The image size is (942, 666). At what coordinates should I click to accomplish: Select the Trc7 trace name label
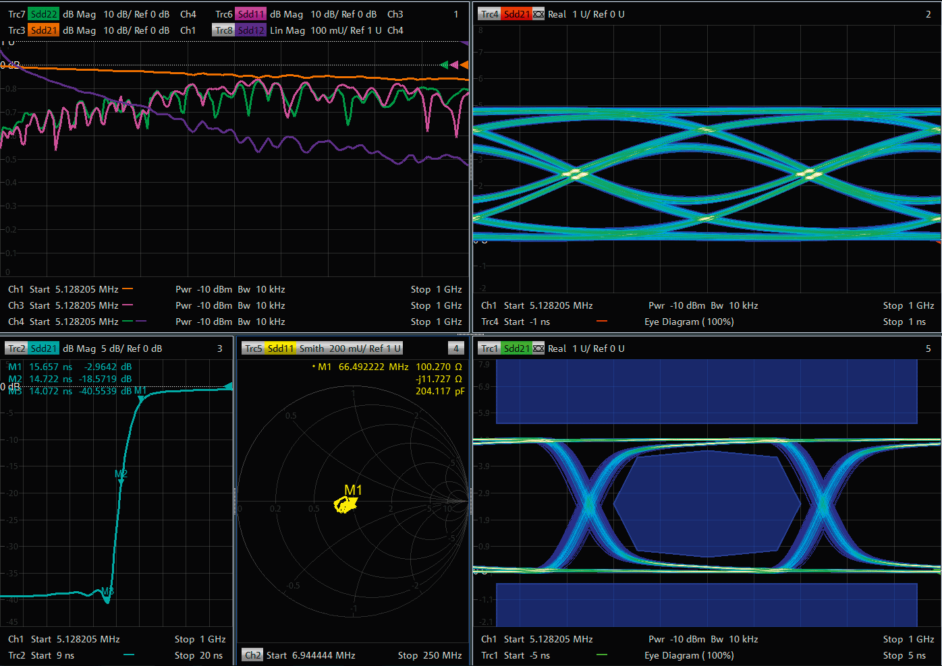point(17,14)
